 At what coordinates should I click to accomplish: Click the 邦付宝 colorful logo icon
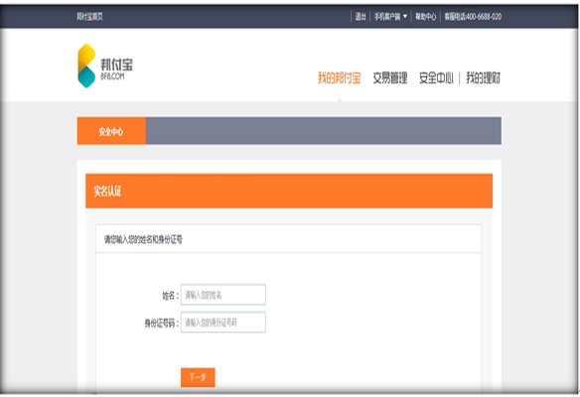coord(86,66)
